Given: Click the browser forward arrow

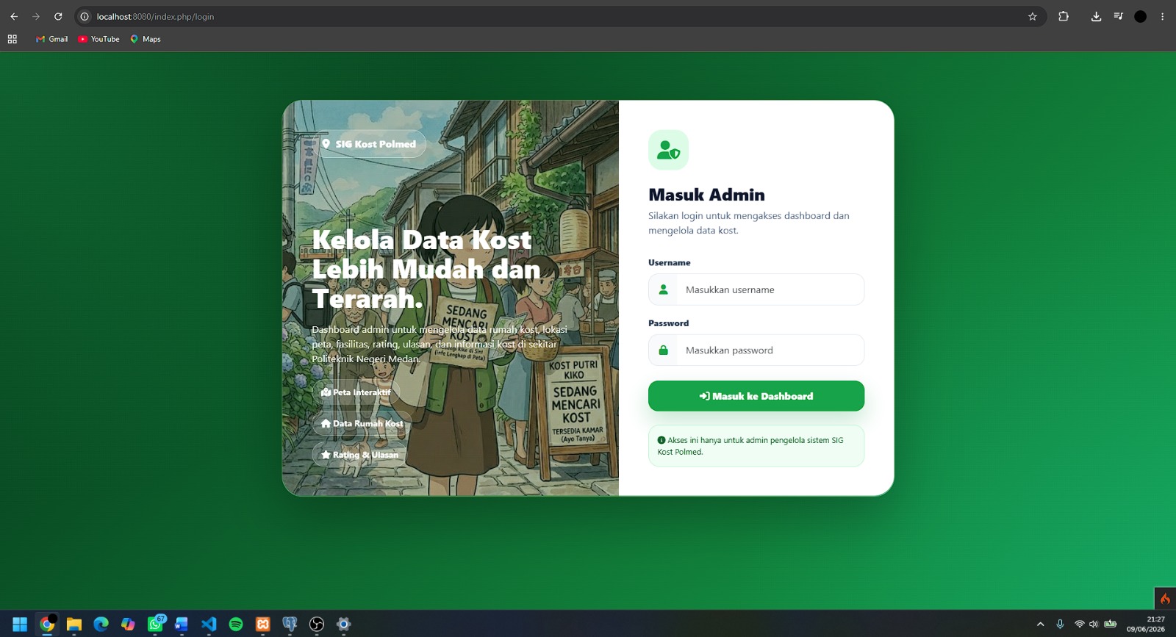Looking at the screenshot, I should pos(36,16).
